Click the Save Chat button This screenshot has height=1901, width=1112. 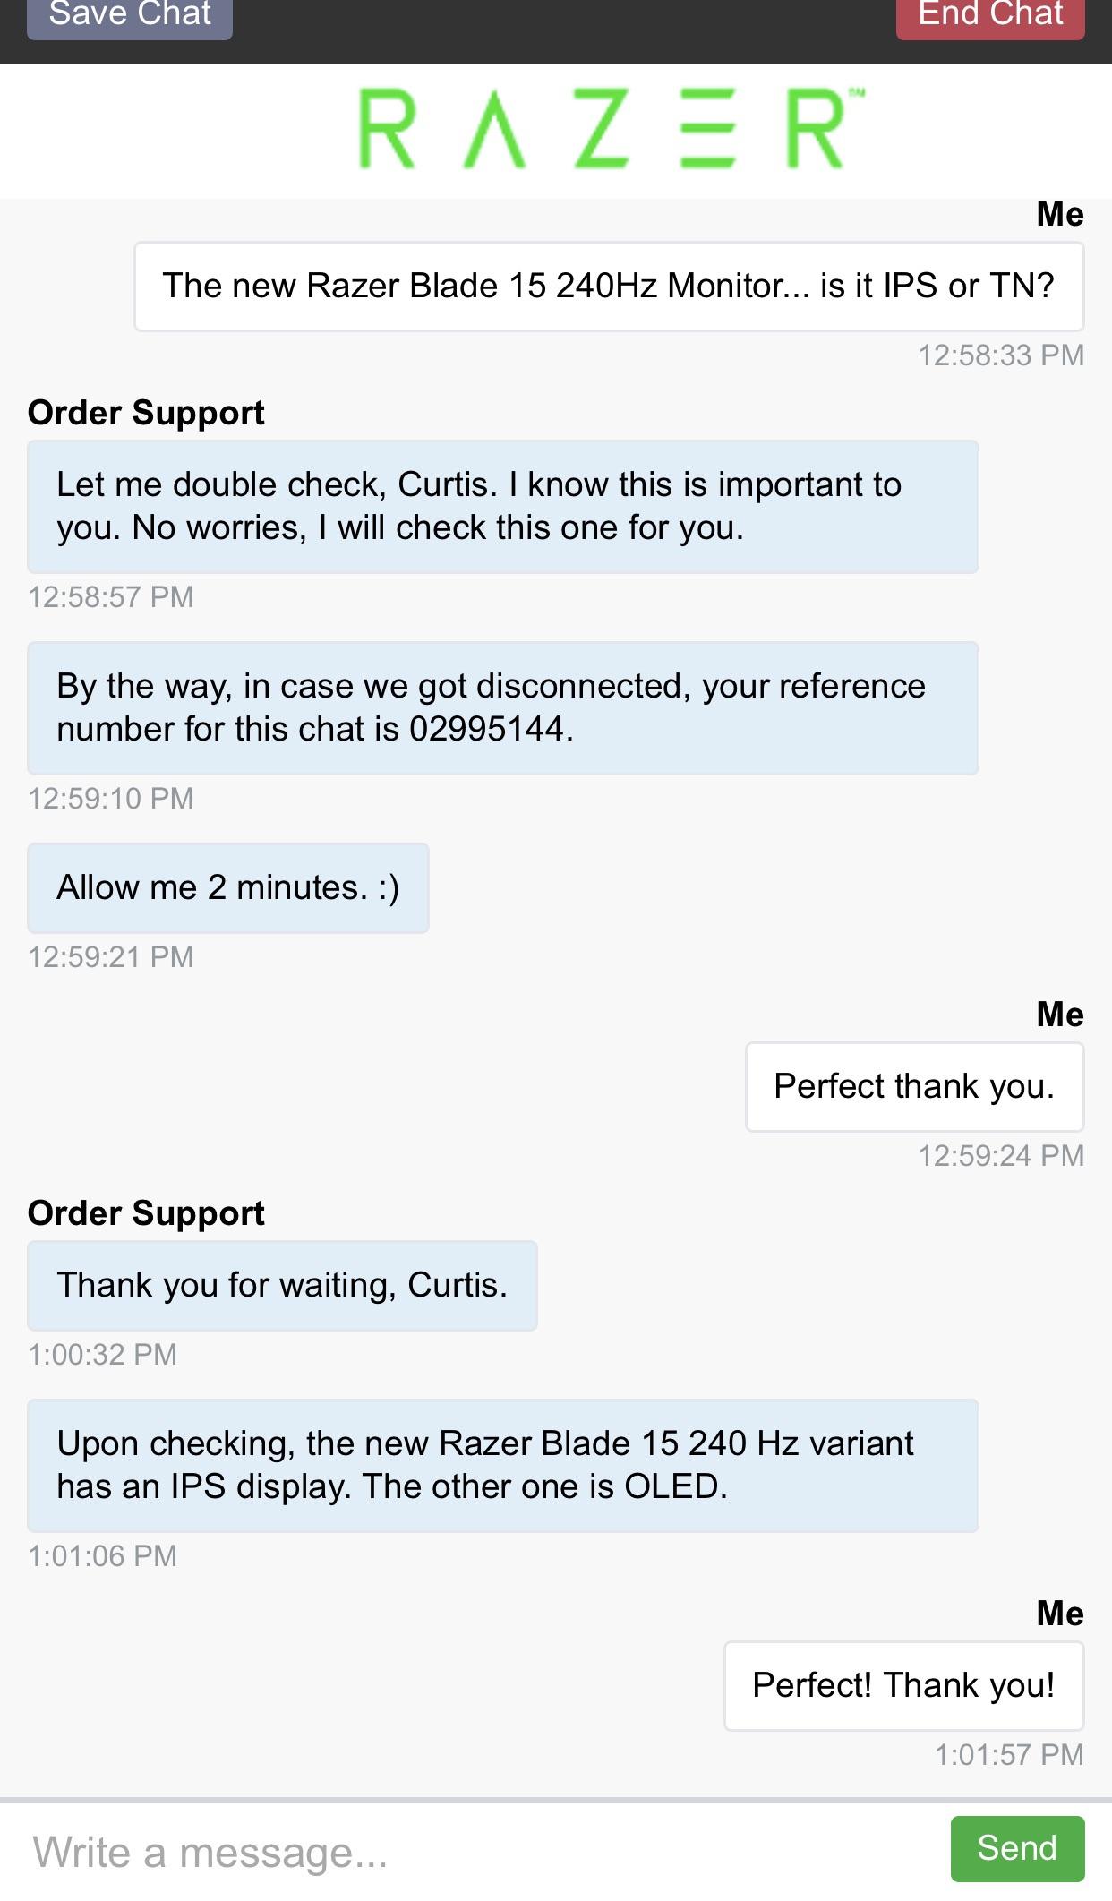(x=130, y=16)
